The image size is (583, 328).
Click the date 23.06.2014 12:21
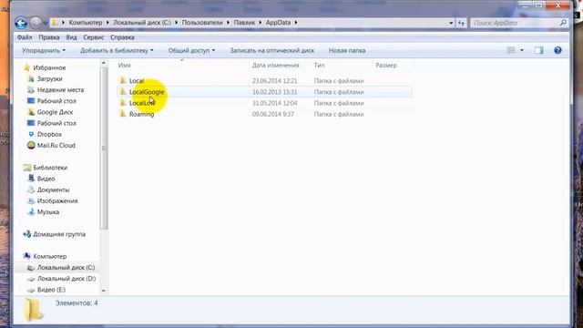275,81
